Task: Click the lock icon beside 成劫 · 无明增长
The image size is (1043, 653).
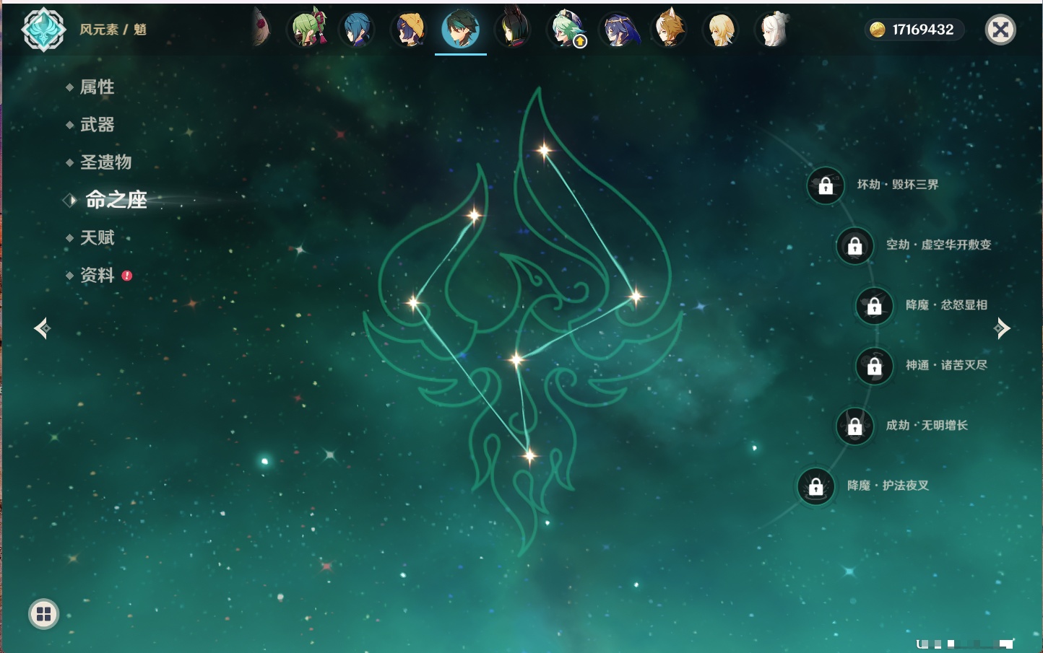Action: [x=854, y=426]
